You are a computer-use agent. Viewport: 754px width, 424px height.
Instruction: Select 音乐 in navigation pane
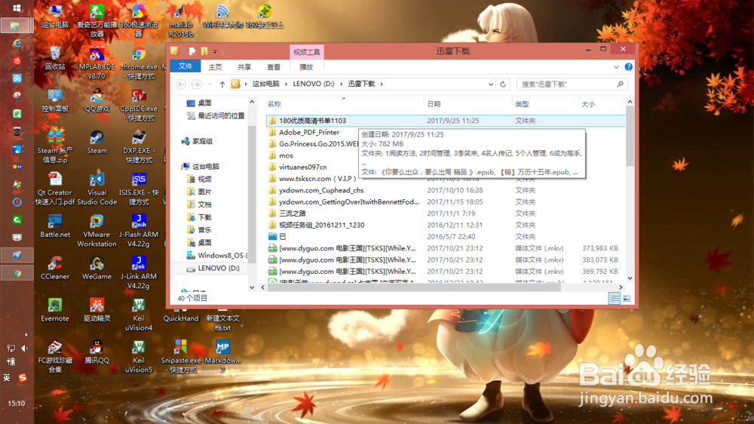click(x=200, y=229)
